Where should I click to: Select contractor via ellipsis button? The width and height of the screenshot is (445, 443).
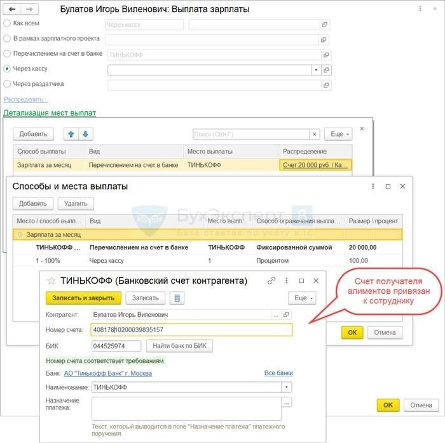[x=276, y=314]
